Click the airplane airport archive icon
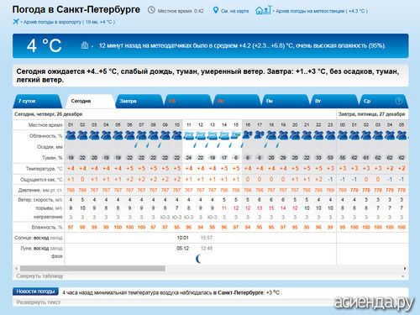 point(16,22)
